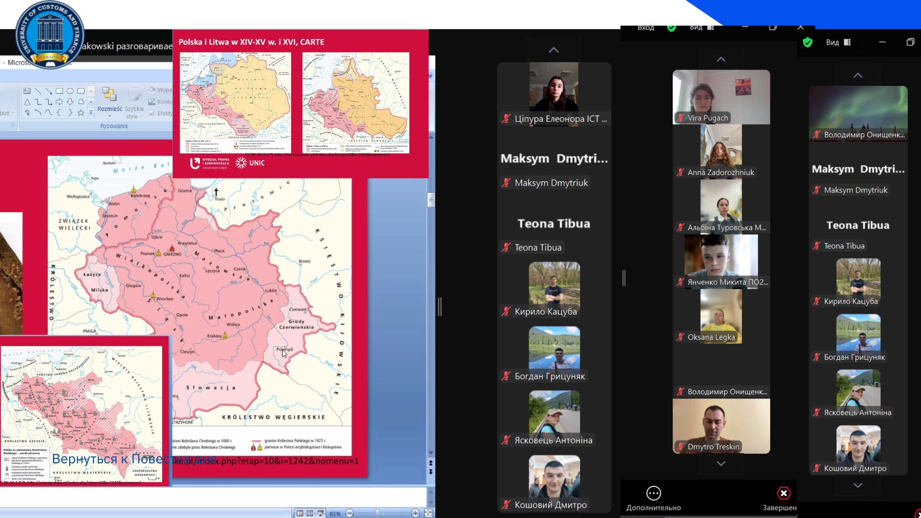Toggle muted mic icon beside Ціпура Елеонора
This screenshot has width=921, height=518.
pos(506,118)
